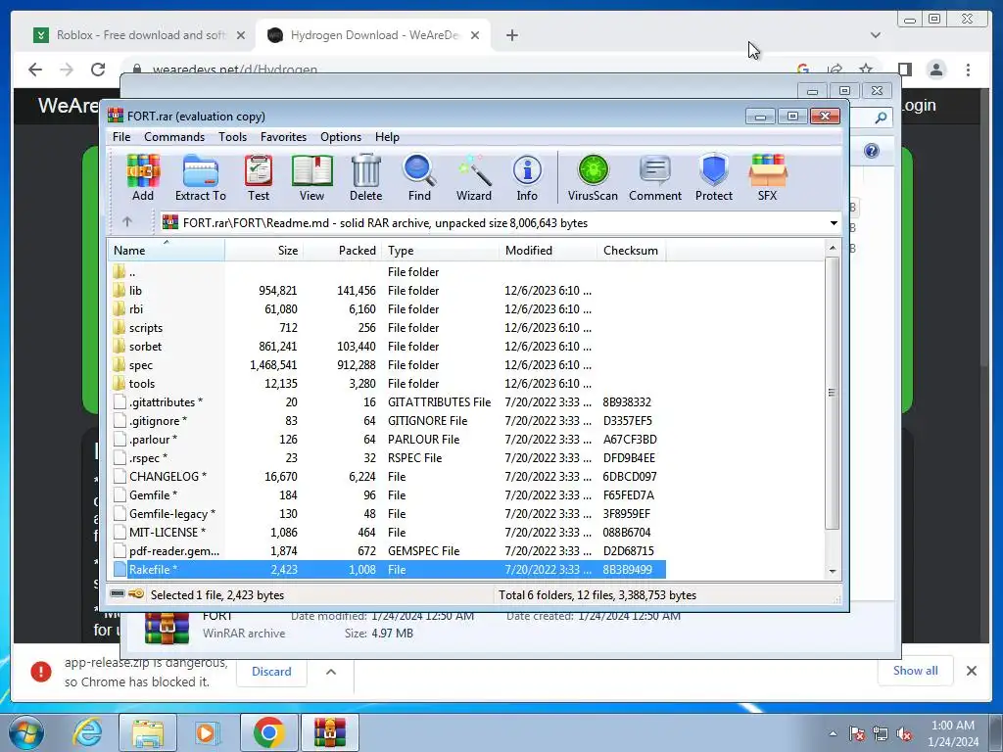Open Chrome tab search chevron
The height and width of the screenshot is (752, 1003).
(875, 35)
